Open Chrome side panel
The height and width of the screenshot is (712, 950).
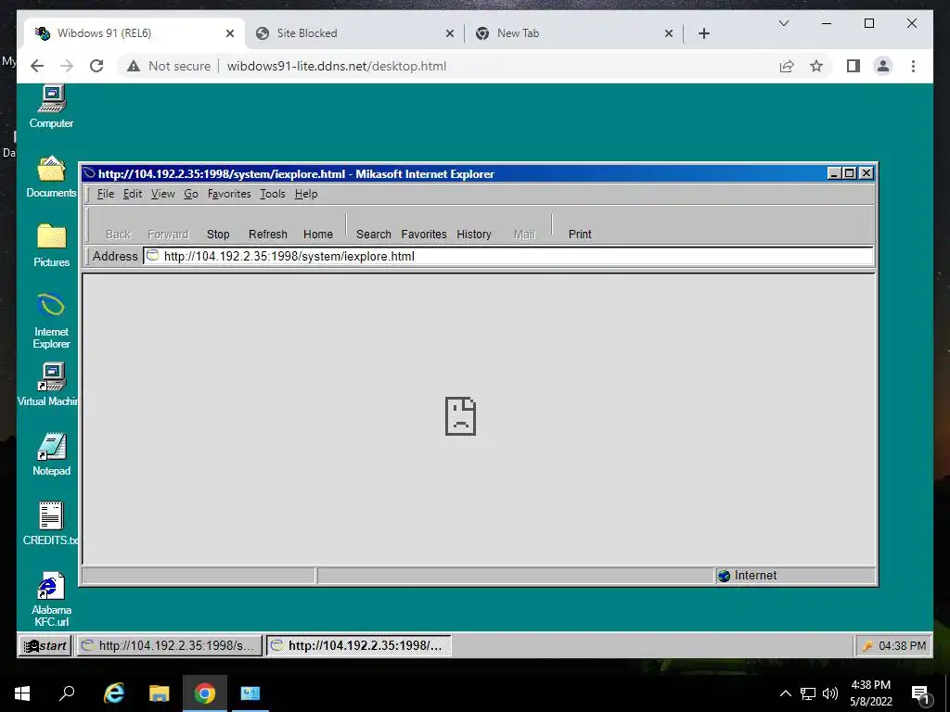click(x=854, y=66)
